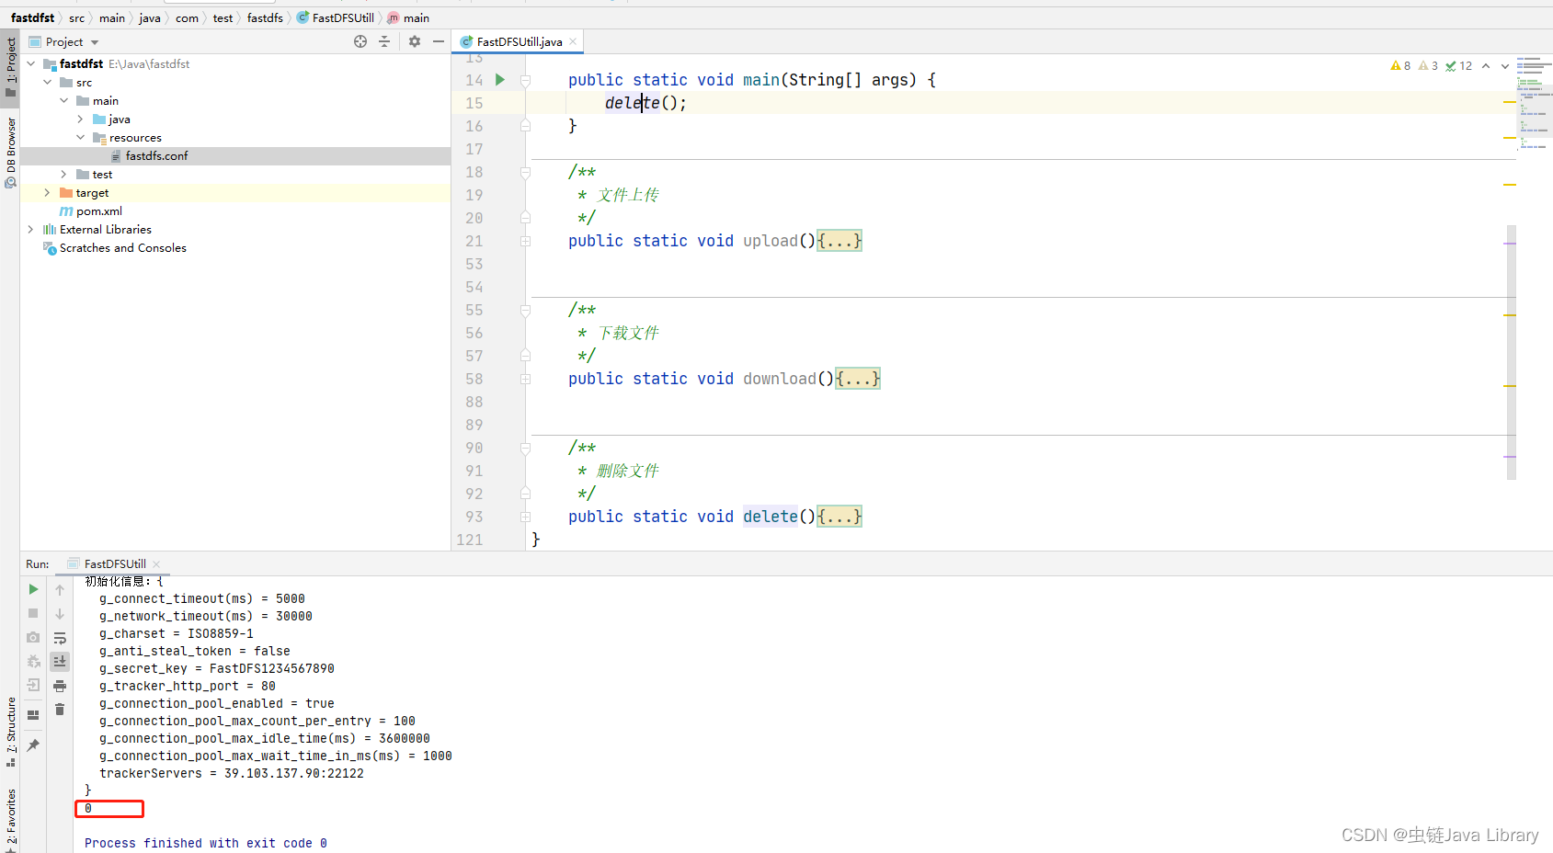Click FastDFSUtill class in breadcrumb
This screenshot has width=1553, height=853.
point(335,17)
